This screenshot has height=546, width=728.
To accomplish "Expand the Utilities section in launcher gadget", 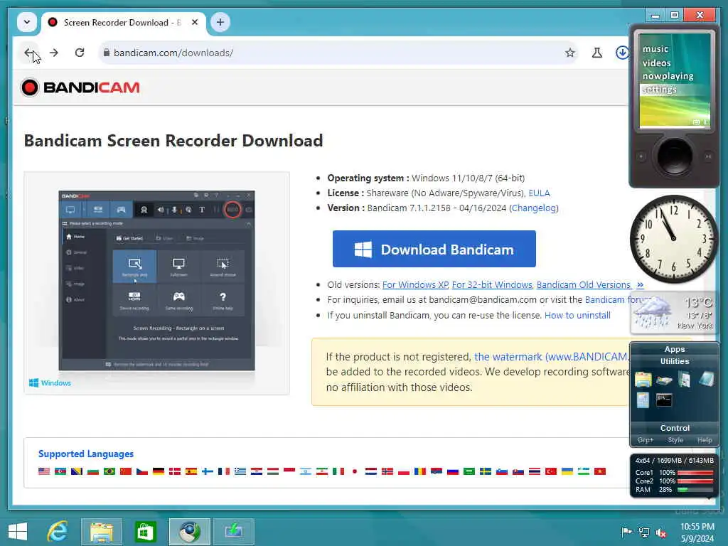I will pyautogui.click(x=675, y=361).
